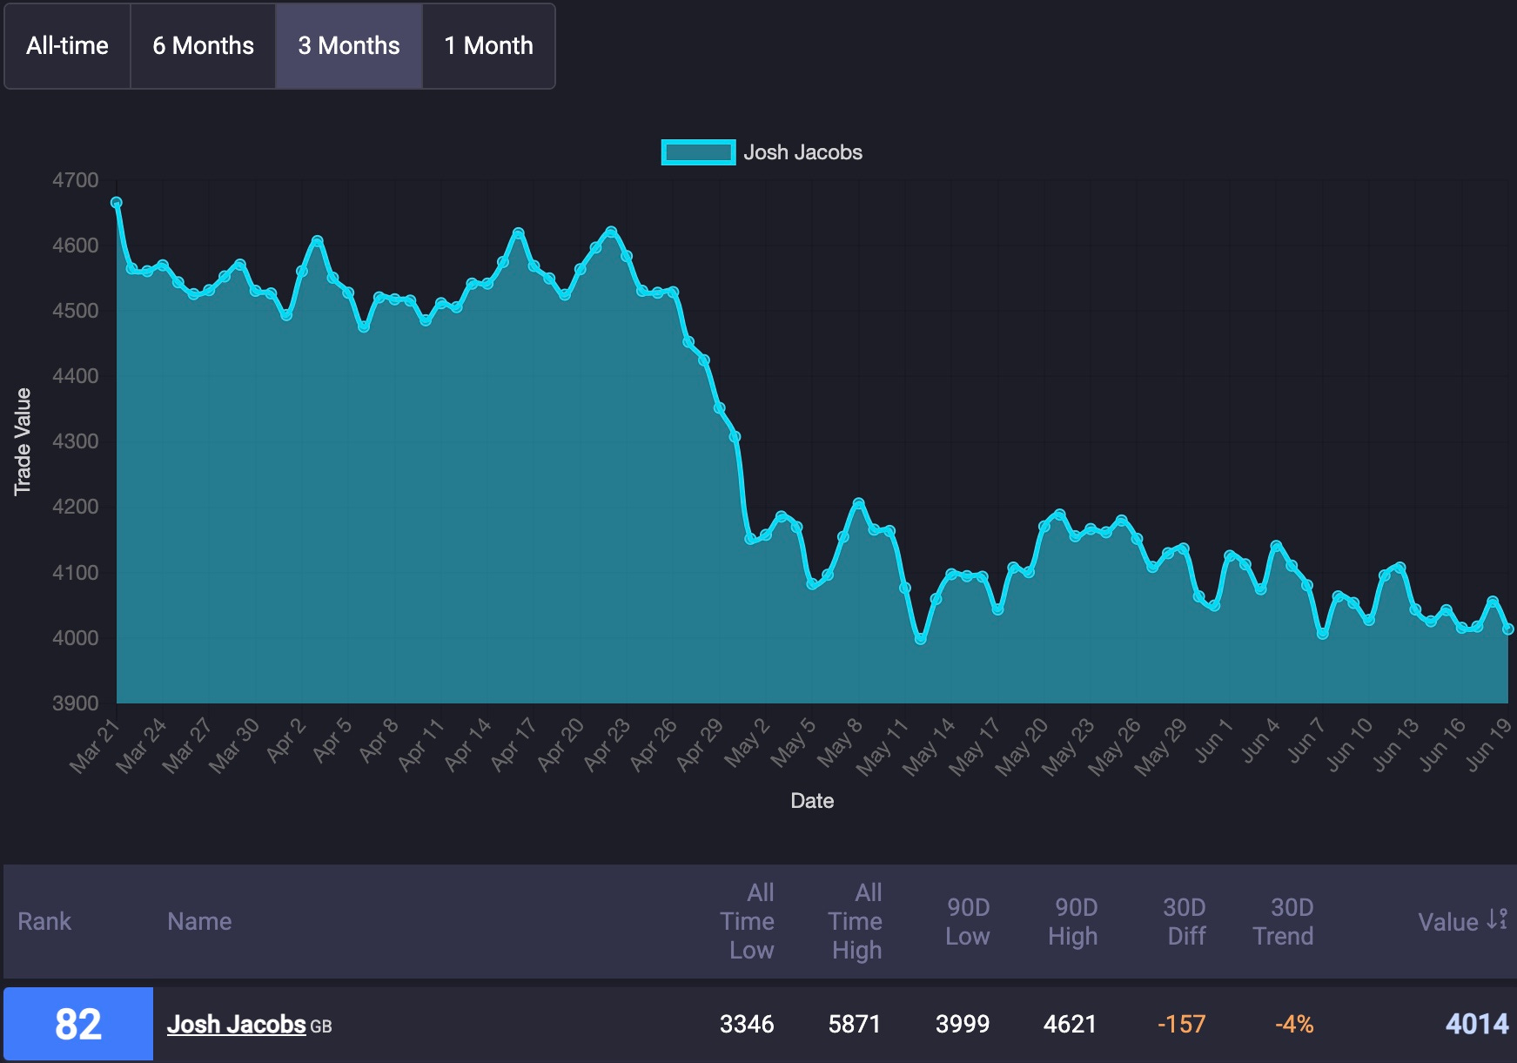The width and height of the screenshot is (1517, 1063).
Task: Click the first data point on Mar 21
Action: pos(117,203)
